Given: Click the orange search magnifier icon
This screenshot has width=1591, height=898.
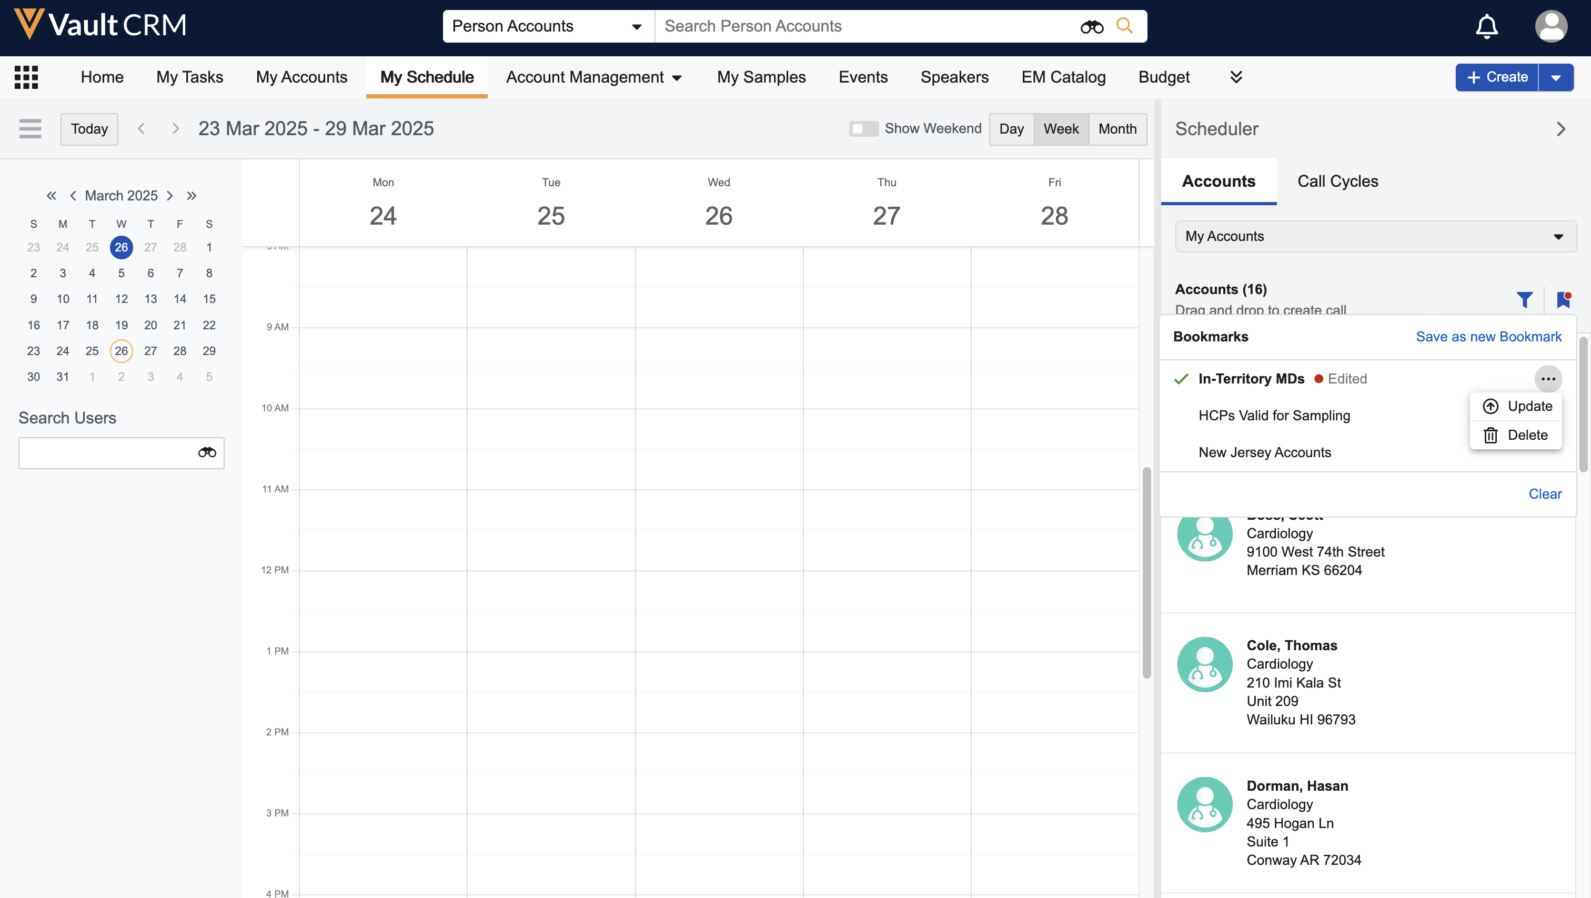Looking at the screenshot, I should (x=1124, y=26).
